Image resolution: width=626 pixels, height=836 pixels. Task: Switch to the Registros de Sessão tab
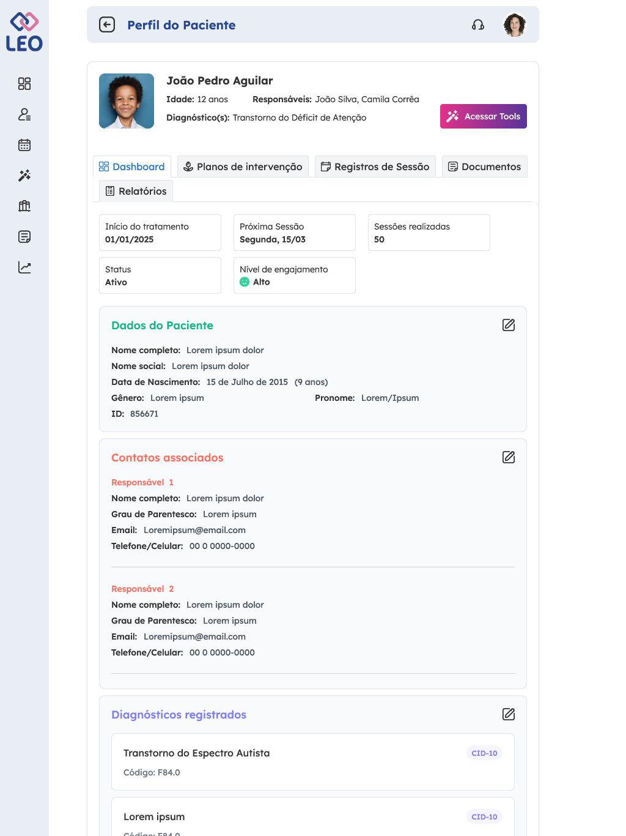pos(375,166)
